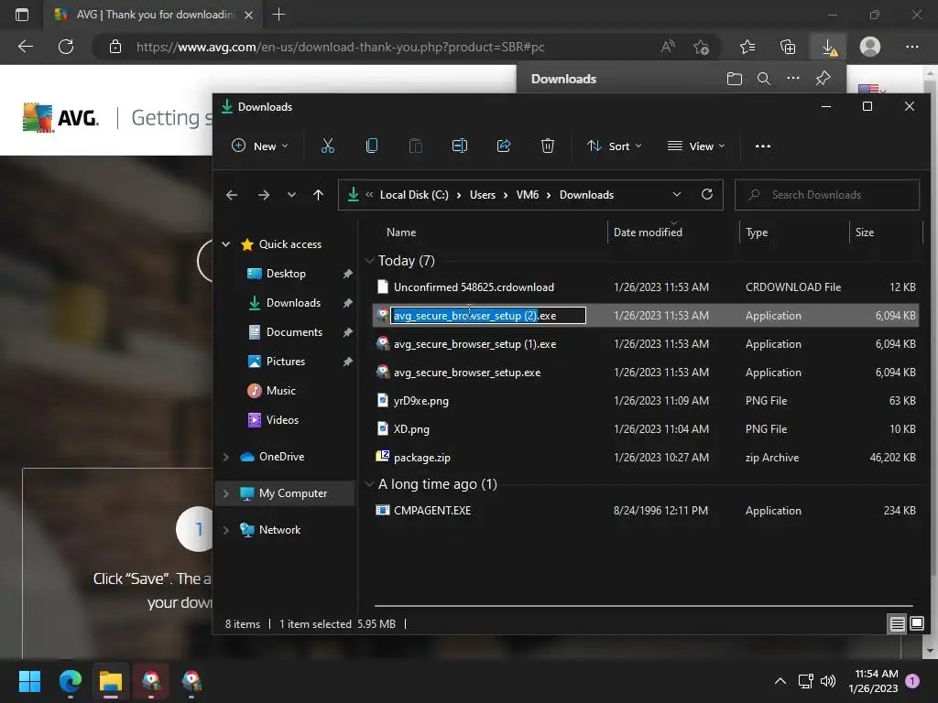The width and height of the screenshot is (938, 703).
Task: Open the New dropdown in Explorer
Action: click(x=260, y=146)
